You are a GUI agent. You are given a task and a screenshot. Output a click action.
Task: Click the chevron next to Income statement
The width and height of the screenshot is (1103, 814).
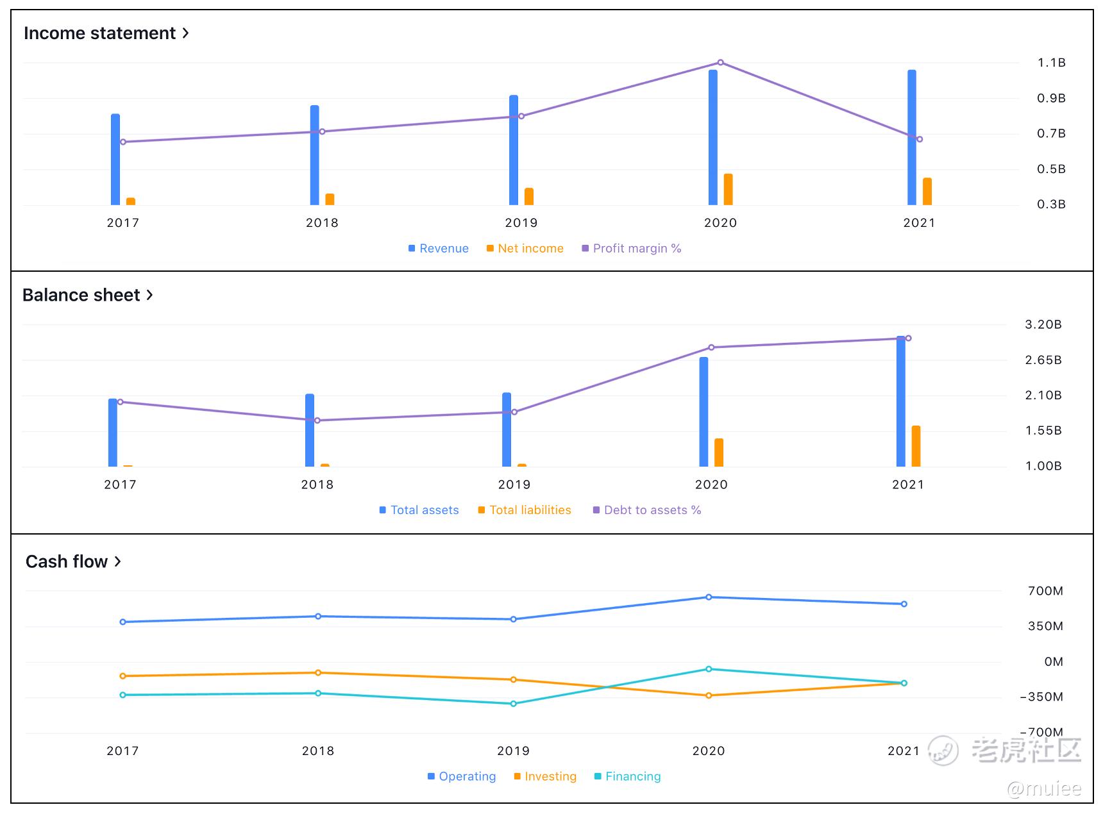pyautogui.click(x=185, y=33)
